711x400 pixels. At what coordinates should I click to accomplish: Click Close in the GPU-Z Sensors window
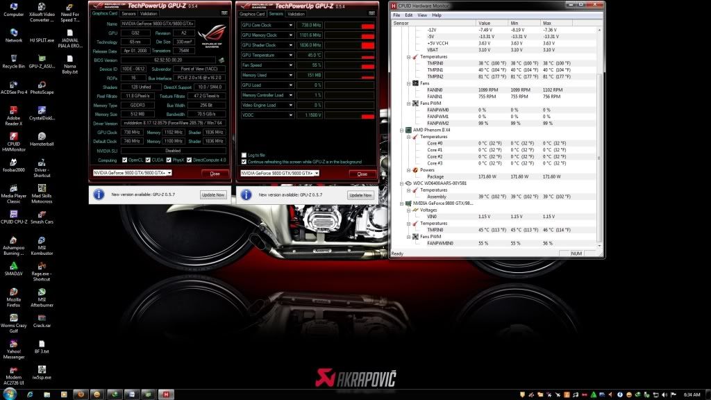(362, 174)
